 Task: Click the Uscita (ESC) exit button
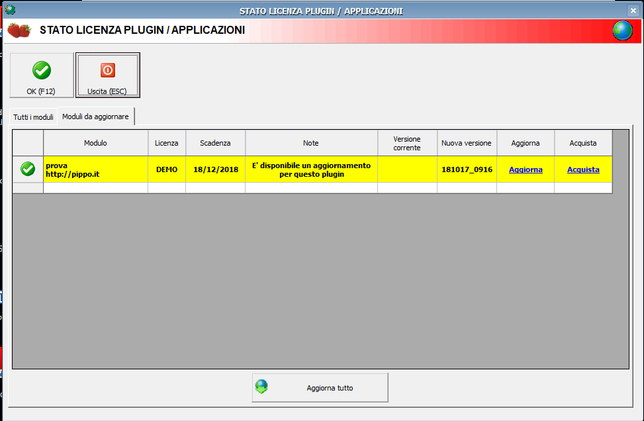[108, 75]
